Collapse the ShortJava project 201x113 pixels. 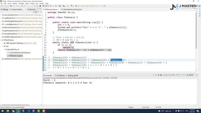pyautogui.click(x=1, y=40)
